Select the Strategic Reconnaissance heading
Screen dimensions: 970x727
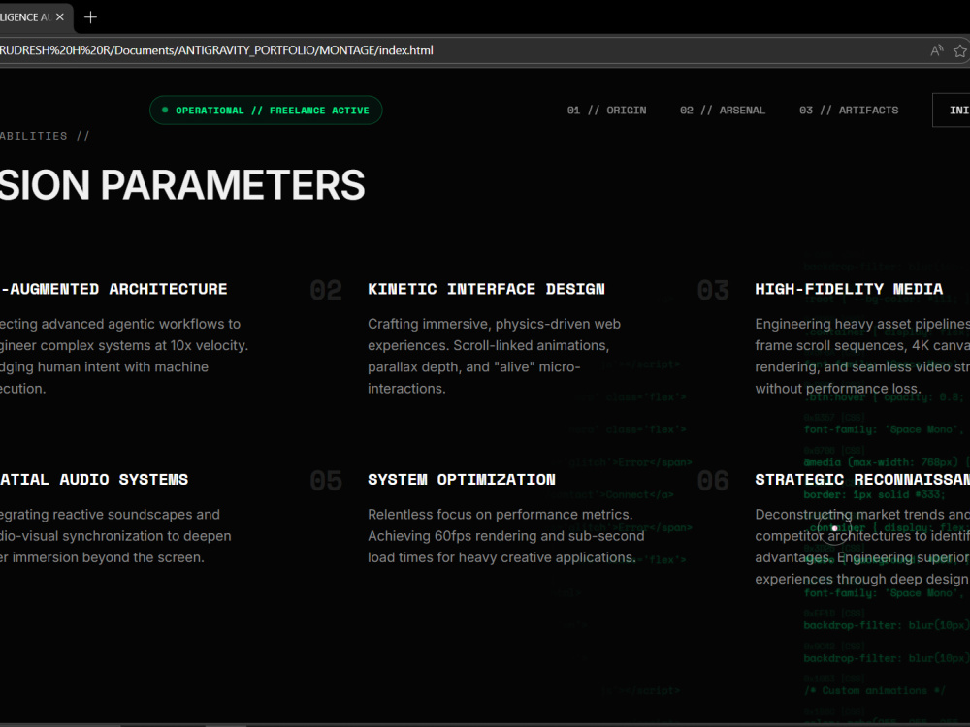click(x=862, y=479)
